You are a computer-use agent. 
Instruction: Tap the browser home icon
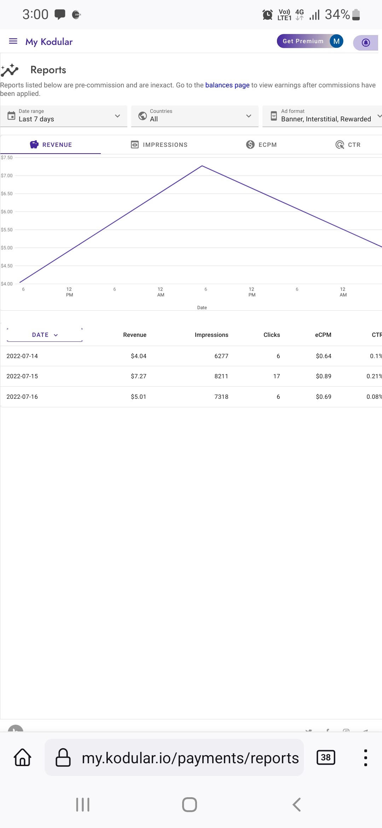pos(23,758)
